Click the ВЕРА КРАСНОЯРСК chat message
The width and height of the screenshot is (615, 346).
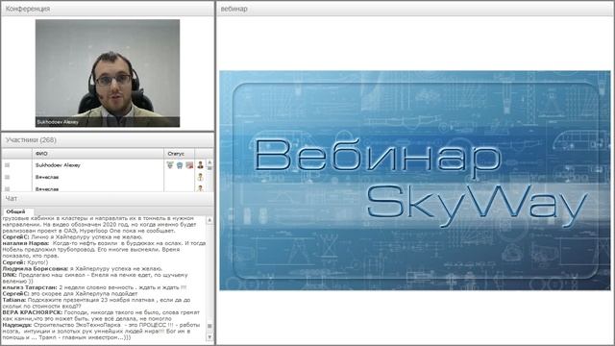point(101,315)
